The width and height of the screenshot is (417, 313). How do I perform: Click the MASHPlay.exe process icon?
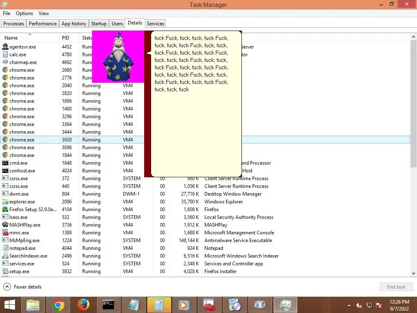point(5,225)
